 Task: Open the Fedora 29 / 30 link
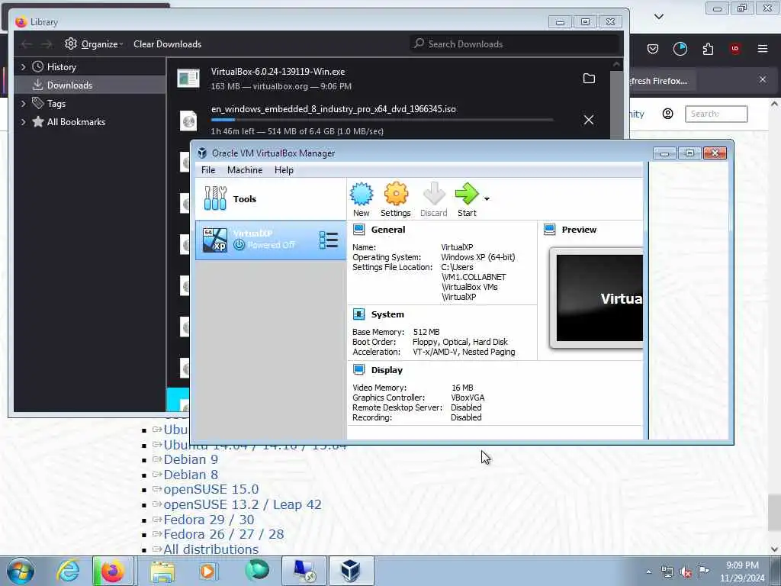209,520
